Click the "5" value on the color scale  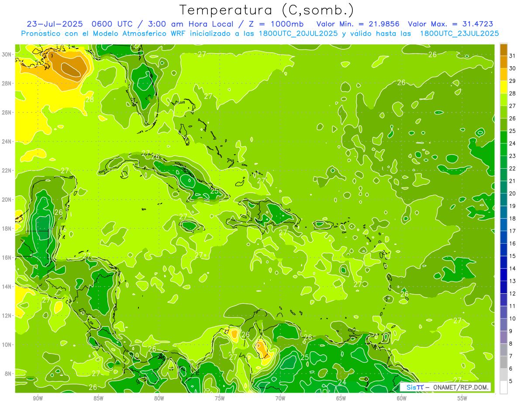pos(510,381)
